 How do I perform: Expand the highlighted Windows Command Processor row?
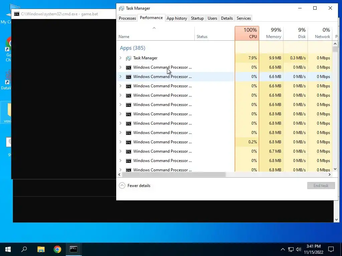pos(120,77)
